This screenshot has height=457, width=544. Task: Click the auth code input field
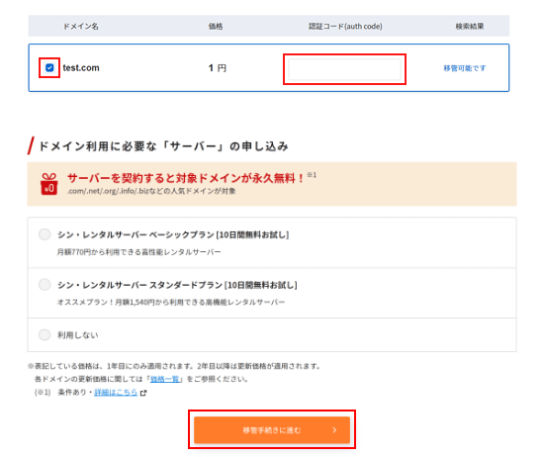pyautogui.click(x=344, y=69)
